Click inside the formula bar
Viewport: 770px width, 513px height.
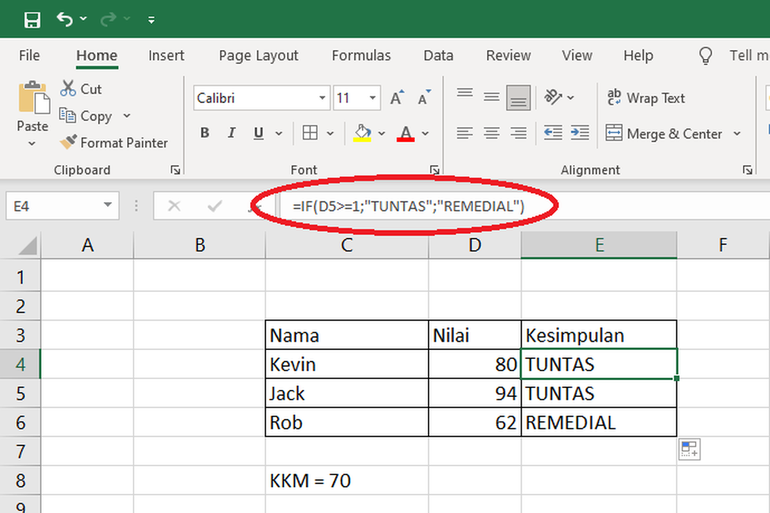click(417, 205)
